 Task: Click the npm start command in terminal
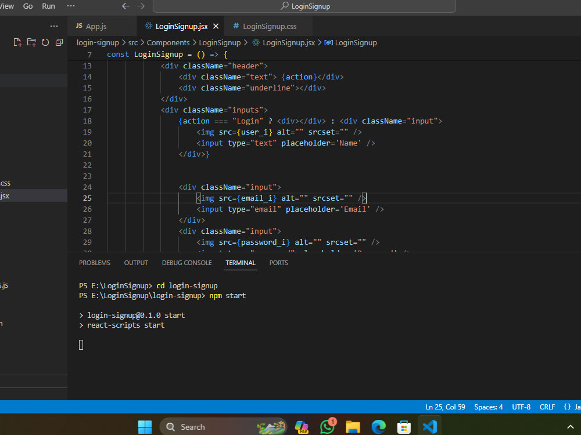[228, 296]
